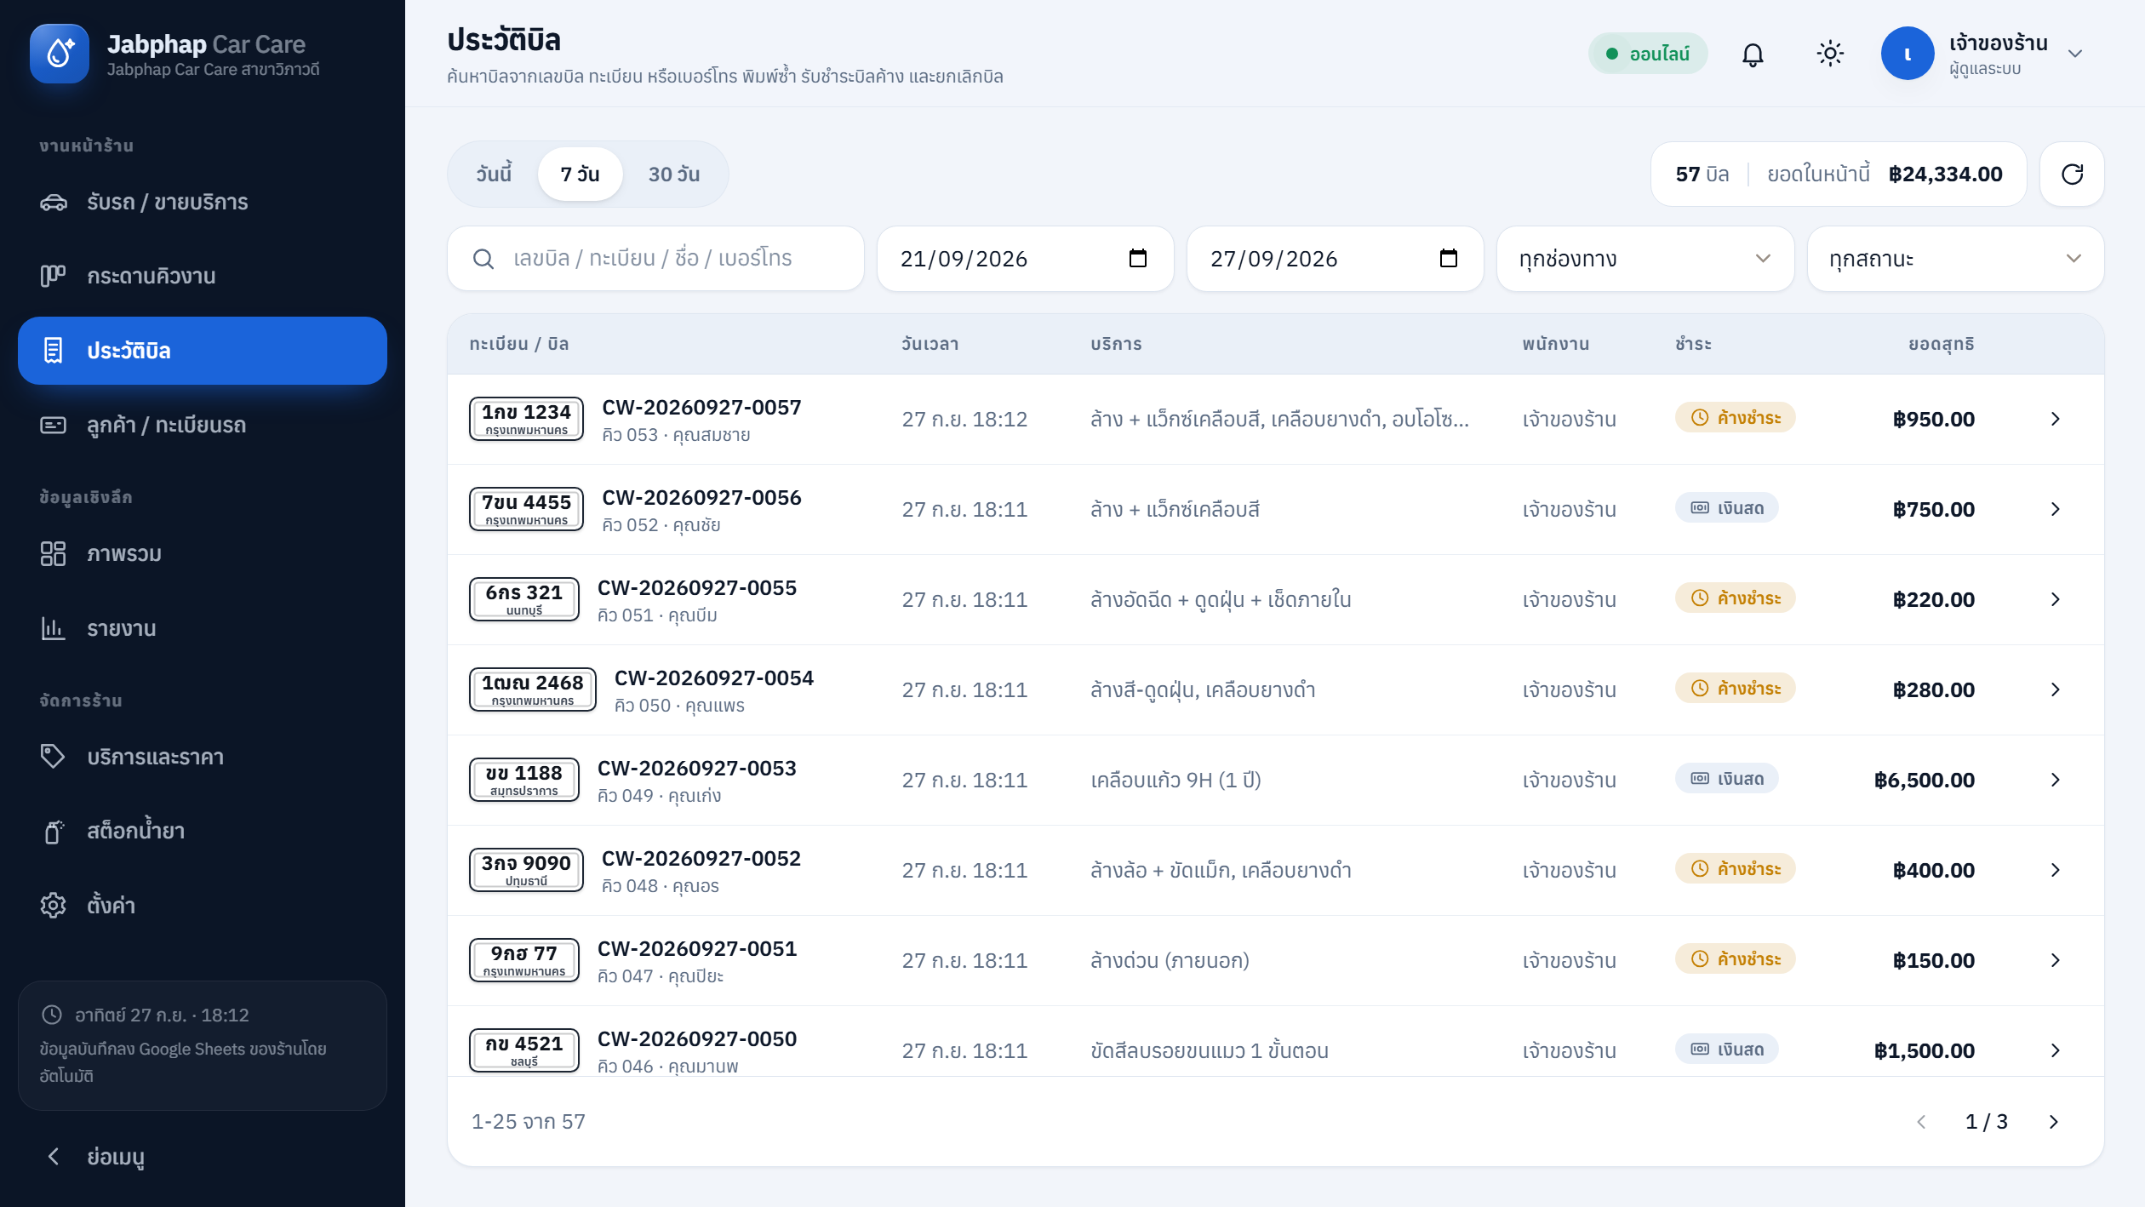Click license plate 1ฌณ 2468
Image resolution: width=2145 pixels, height=1207 pixels.
coord(532,689)
